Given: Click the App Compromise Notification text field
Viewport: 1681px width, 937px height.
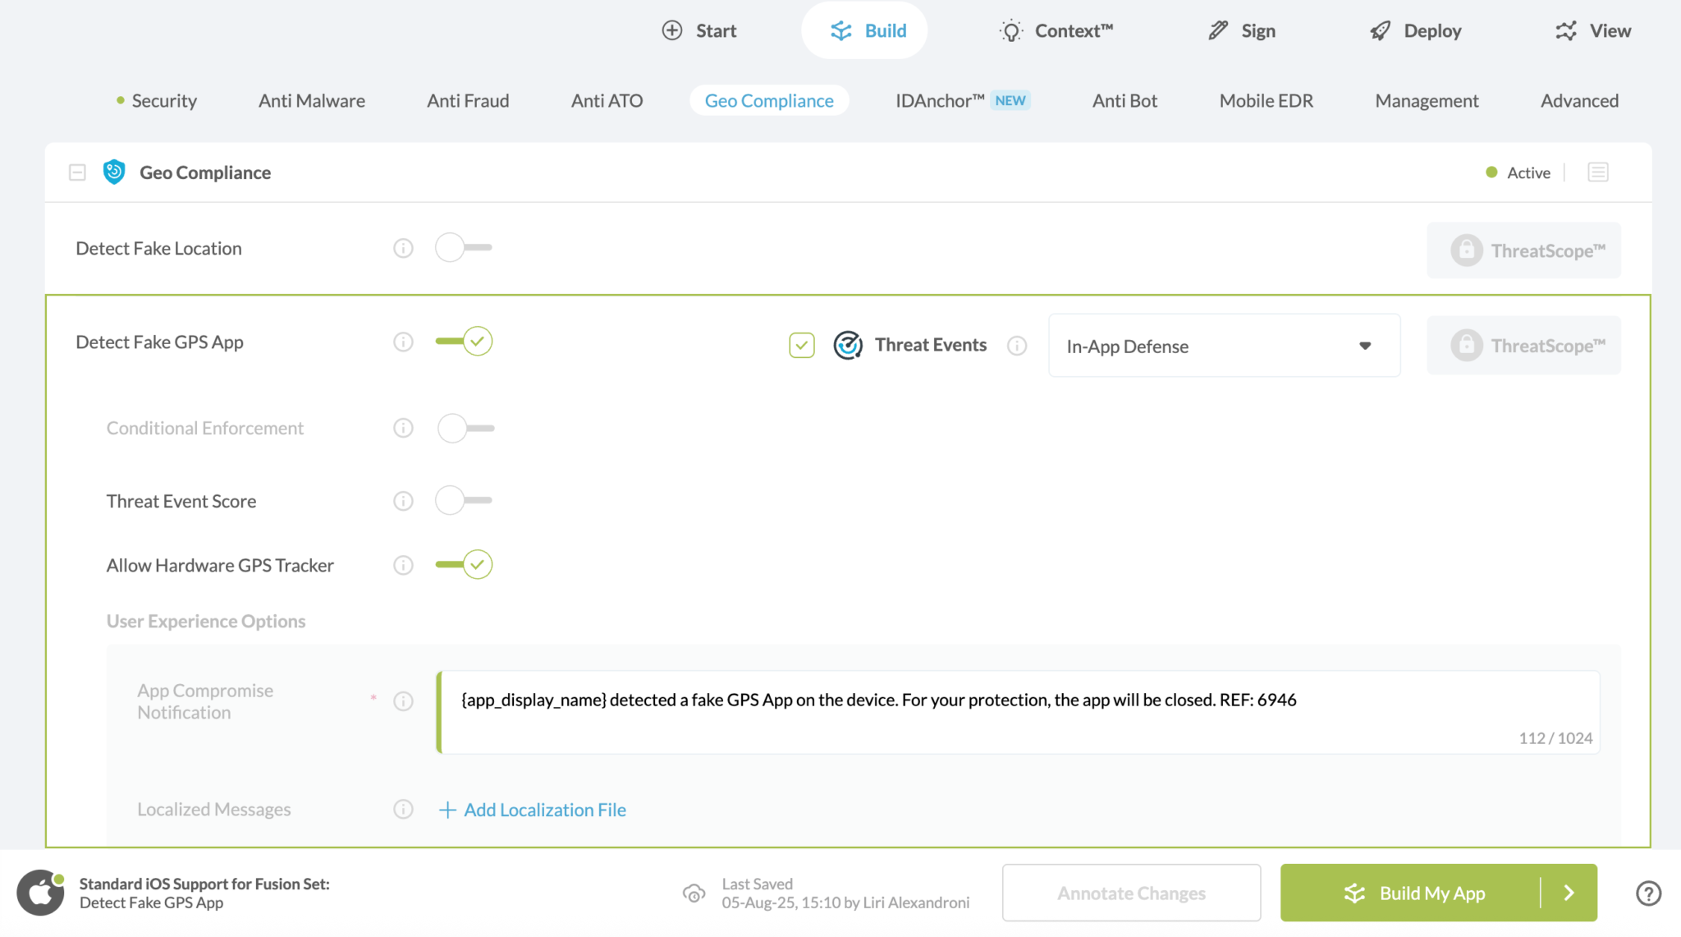Looking at the screenshot, I should click(1018, 711).
